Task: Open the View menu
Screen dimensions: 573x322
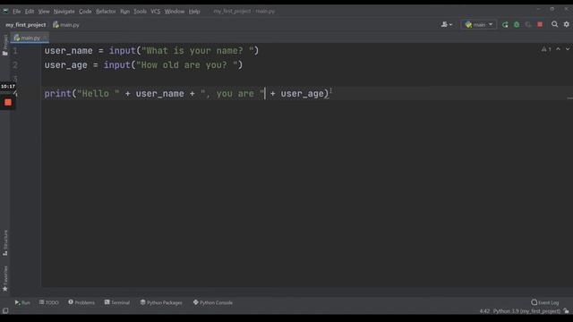Action: (44, 12)
